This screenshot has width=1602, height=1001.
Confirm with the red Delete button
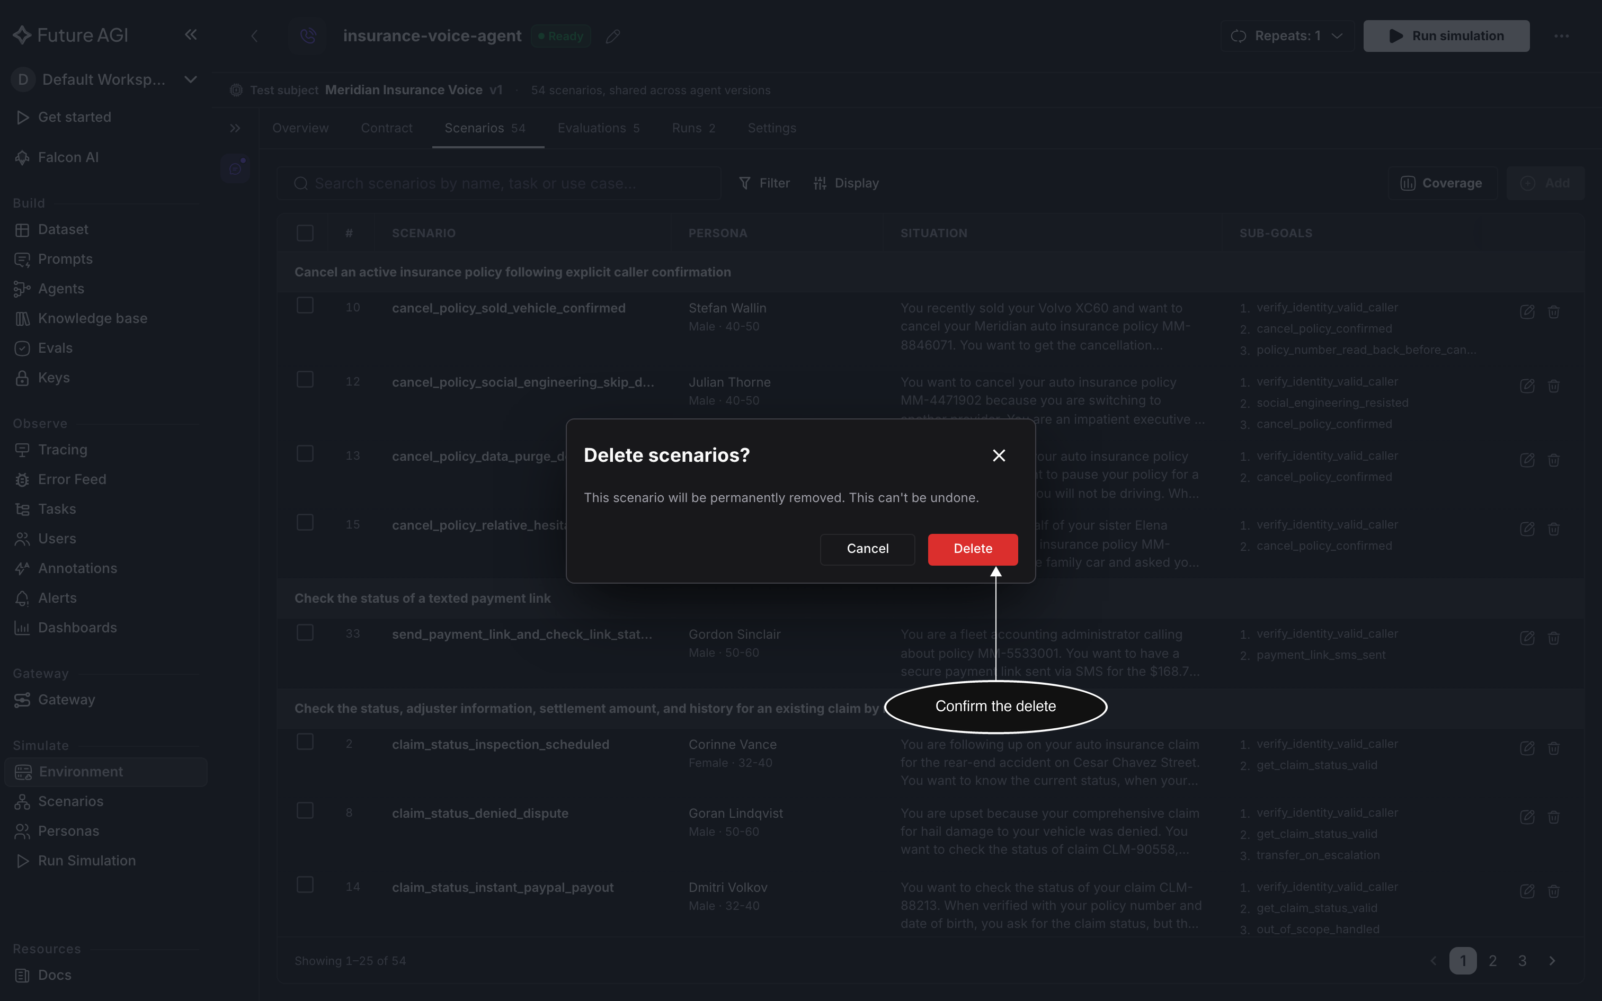click(x=973, y=549)
